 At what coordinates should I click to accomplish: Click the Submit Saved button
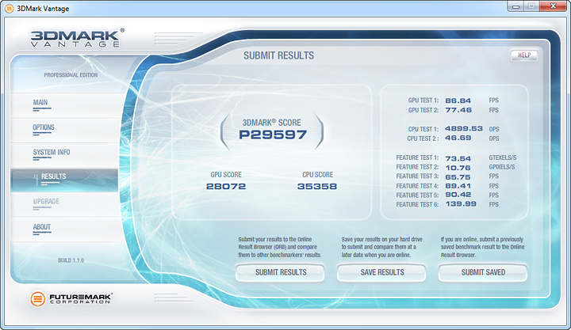(x=483, y=272)
